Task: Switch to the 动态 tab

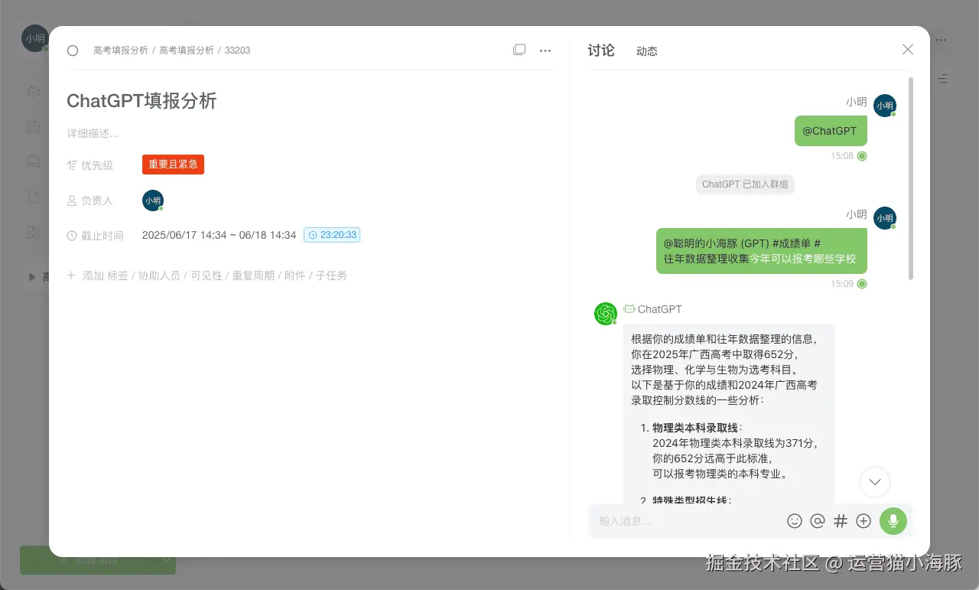Action: tap(647, 51)
